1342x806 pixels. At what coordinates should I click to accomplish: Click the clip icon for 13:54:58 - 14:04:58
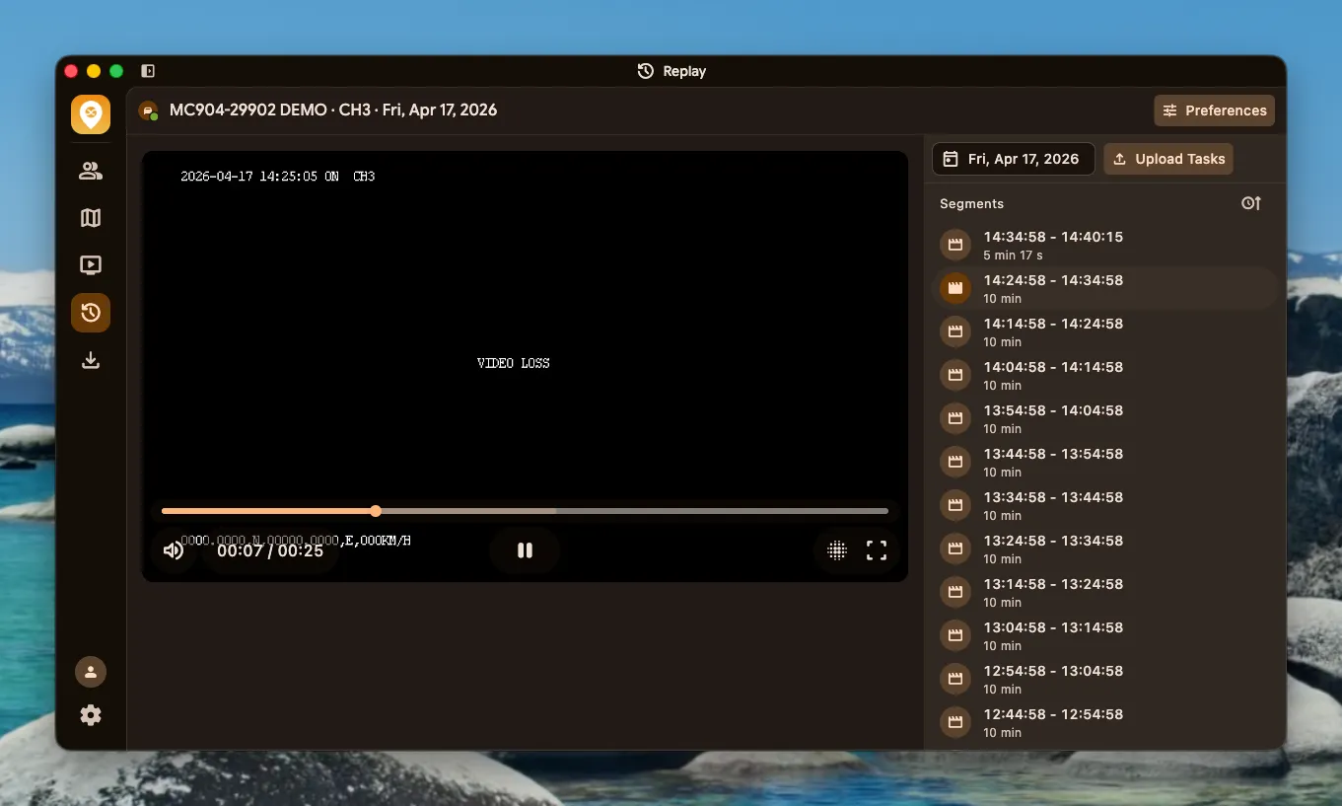click(955, 418)
